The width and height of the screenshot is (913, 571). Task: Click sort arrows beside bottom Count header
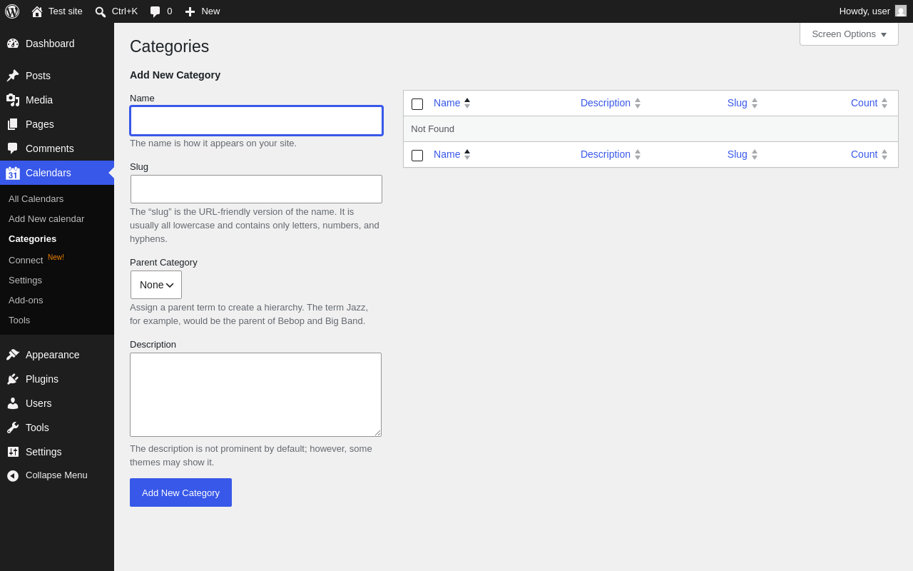click(884, 154)
